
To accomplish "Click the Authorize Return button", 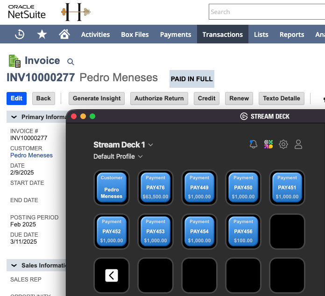I will coord(159,99).
